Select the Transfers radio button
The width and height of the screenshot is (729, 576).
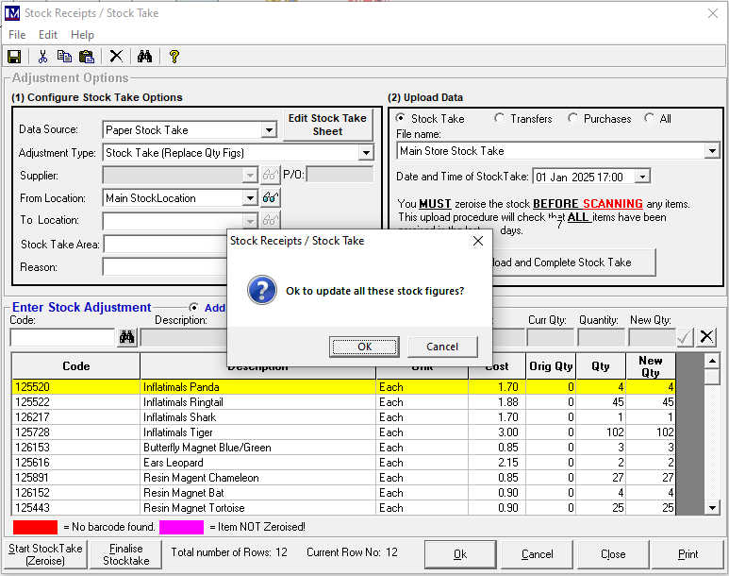point(499,119)
